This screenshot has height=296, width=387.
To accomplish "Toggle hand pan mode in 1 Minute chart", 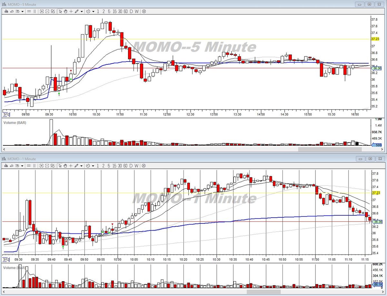I will 65,165.
